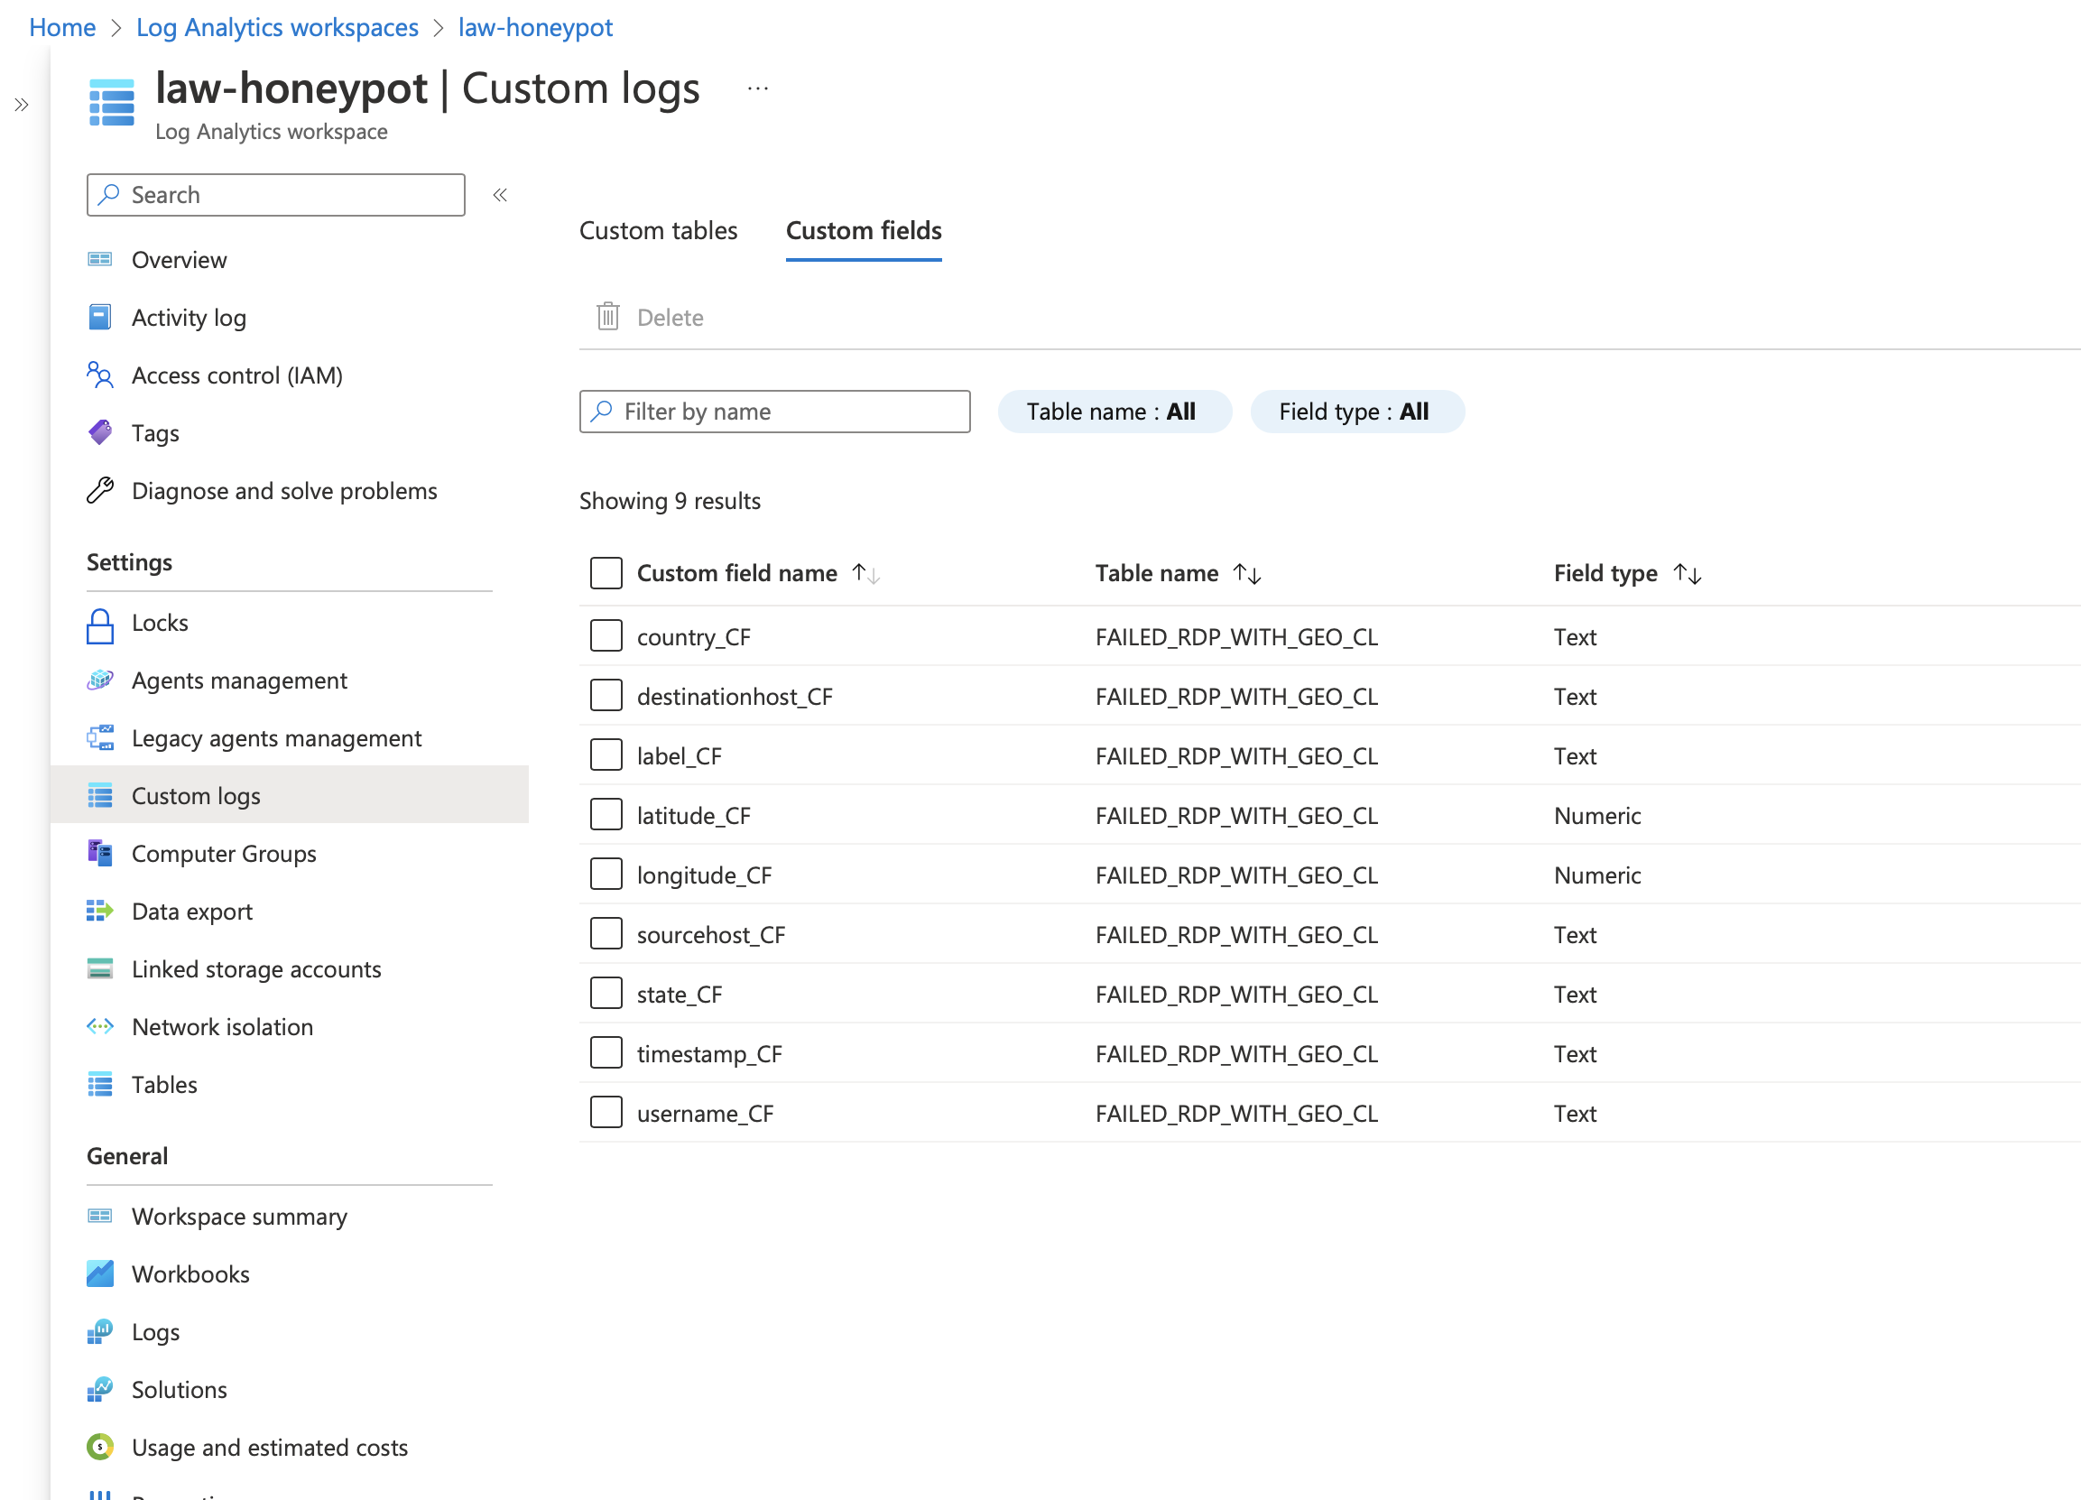Click the Computer Groups icon

pos(100,853)
